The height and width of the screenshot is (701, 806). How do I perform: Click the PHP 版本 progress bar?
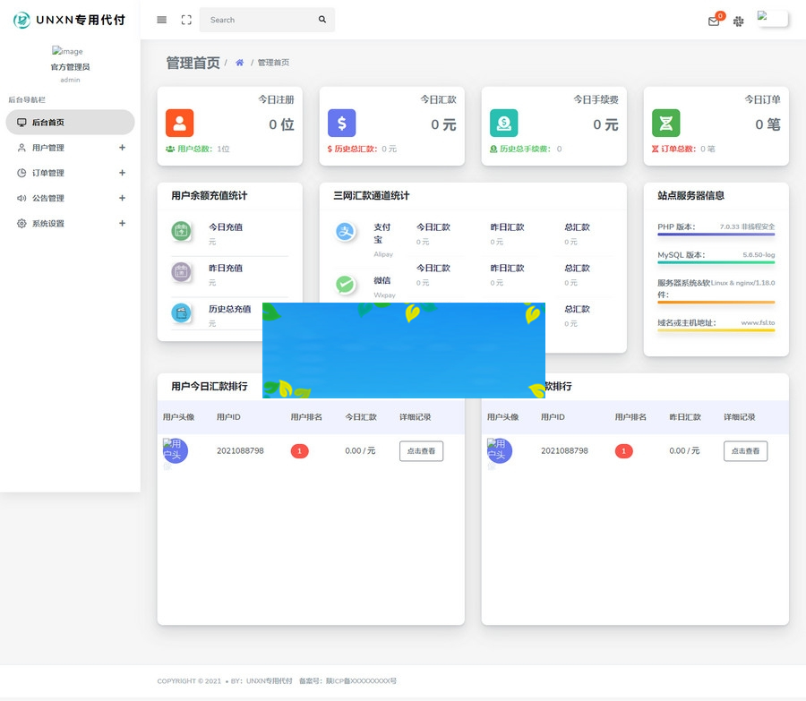(716, 233)
